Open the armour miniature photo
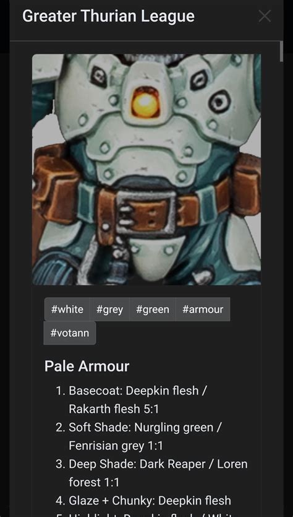Screen dimensions: 293x517 146,170
